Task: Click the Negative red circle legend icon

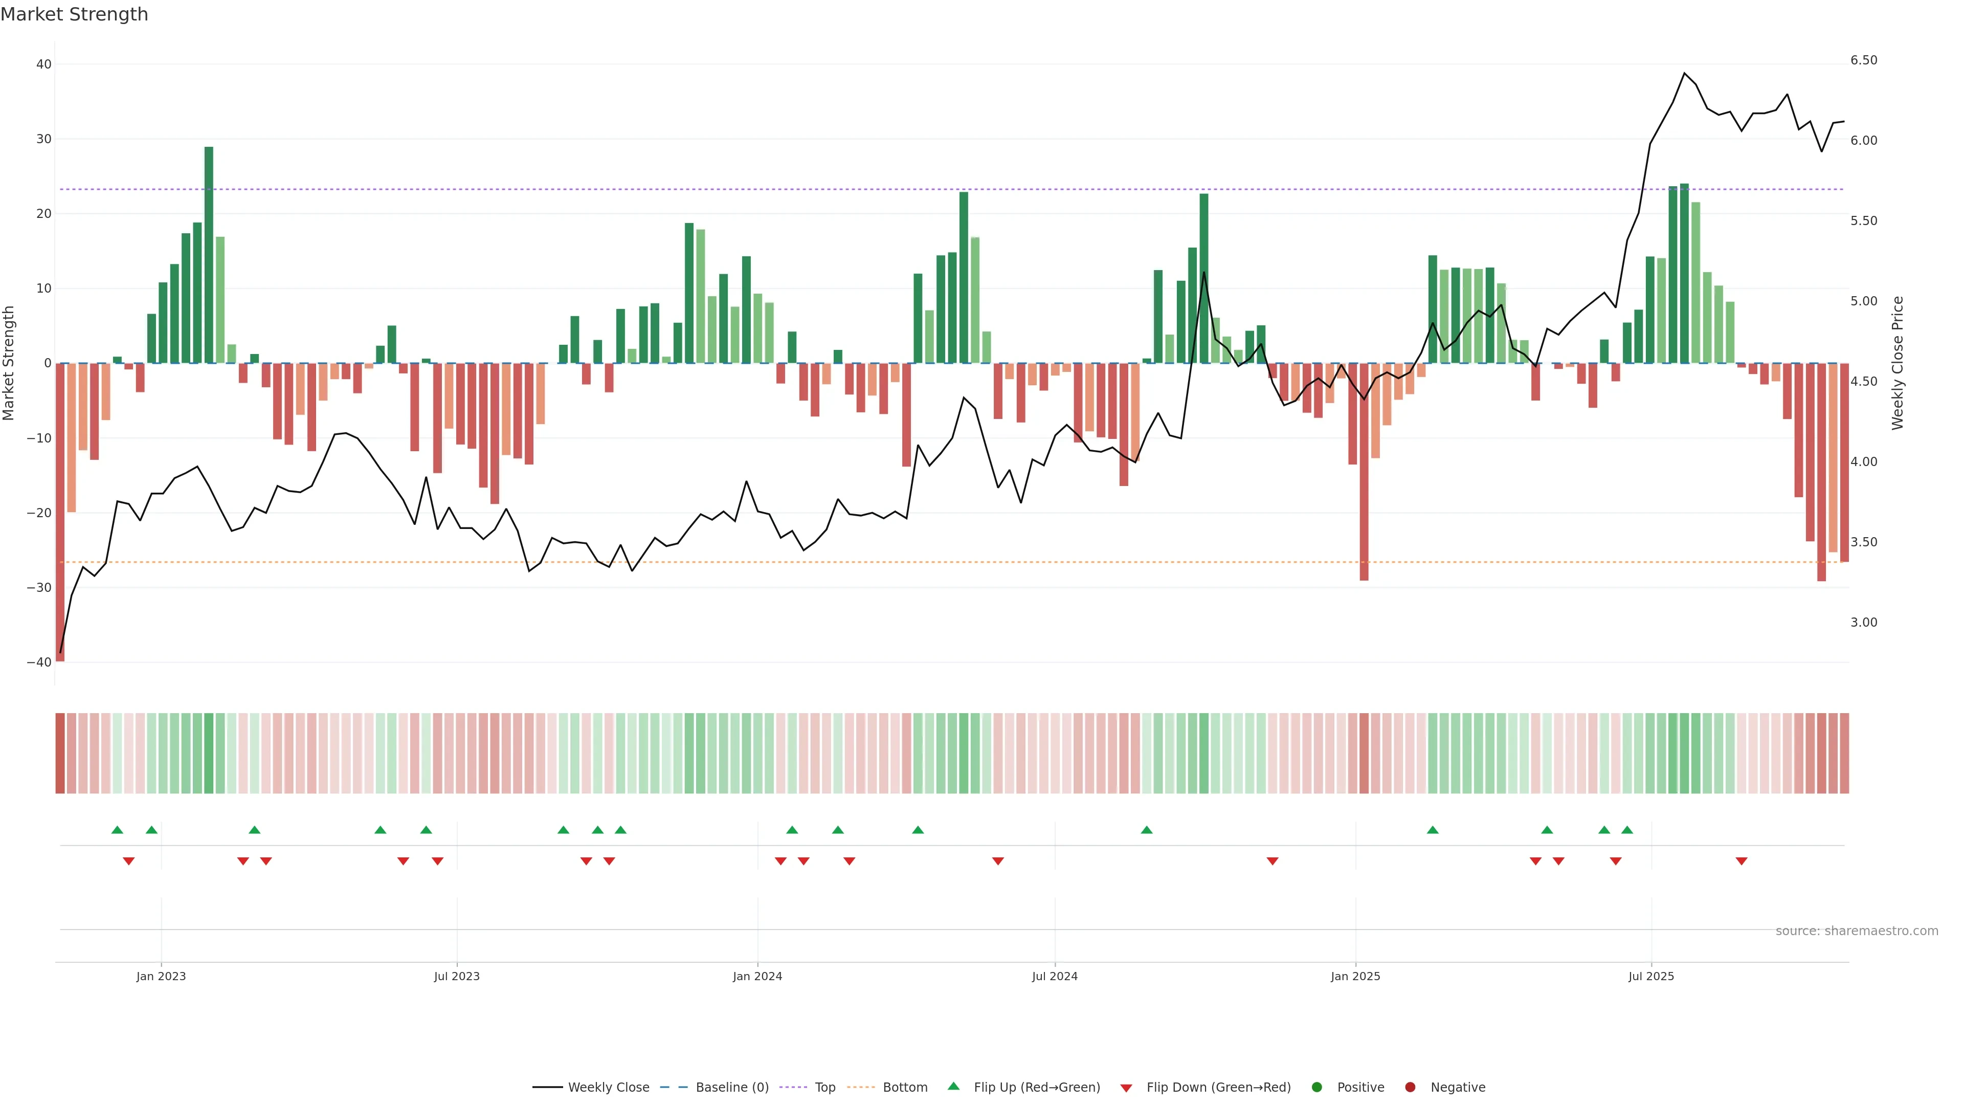Action: [1410, 1088]
